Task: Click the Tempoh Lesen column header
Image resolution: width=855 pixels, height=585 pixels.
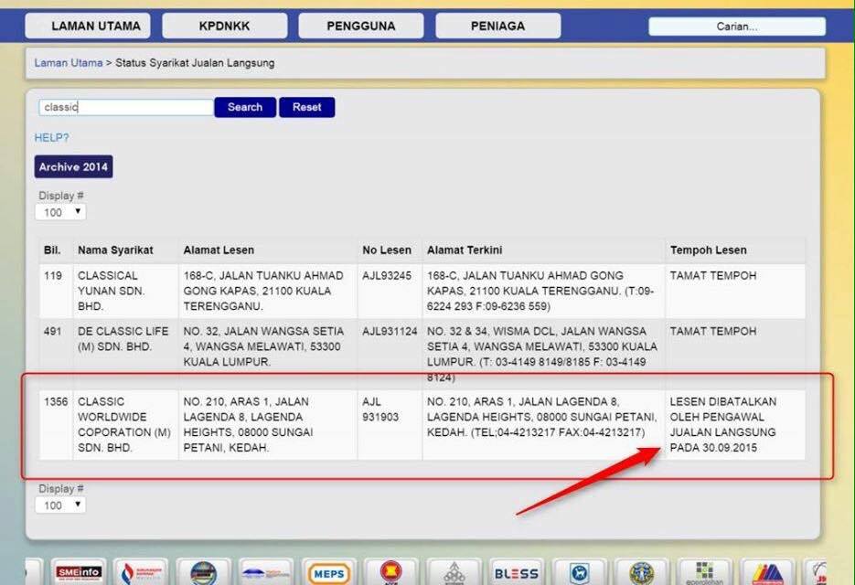Action: click(709, 250)
